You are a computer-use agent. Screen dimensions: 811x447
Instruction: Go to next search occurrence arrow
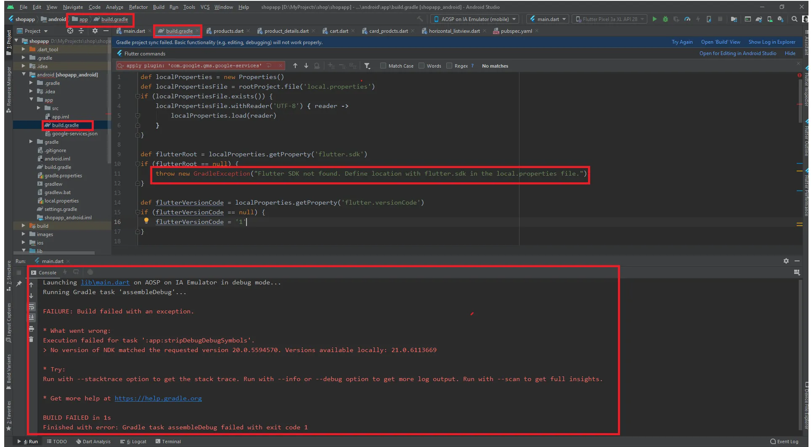(306, 66)
